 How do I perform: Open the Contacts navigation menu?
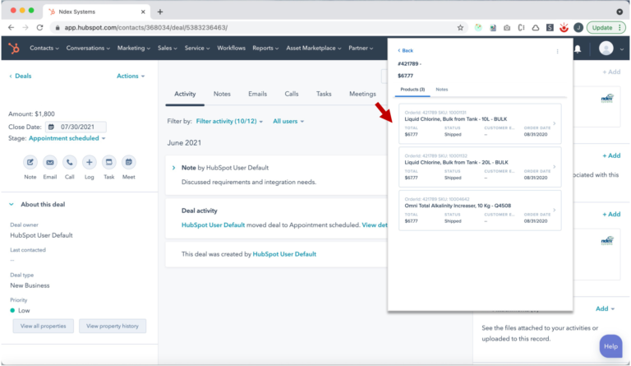44,49
